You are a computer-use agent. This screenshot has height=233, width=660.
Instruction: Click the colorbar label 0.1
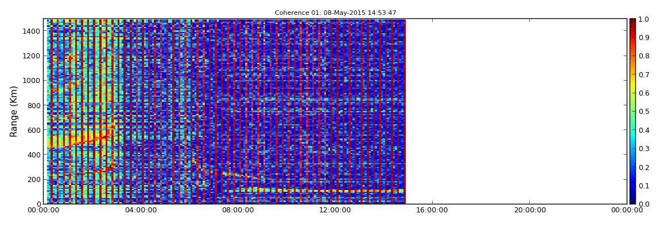(x=644, y=185)
